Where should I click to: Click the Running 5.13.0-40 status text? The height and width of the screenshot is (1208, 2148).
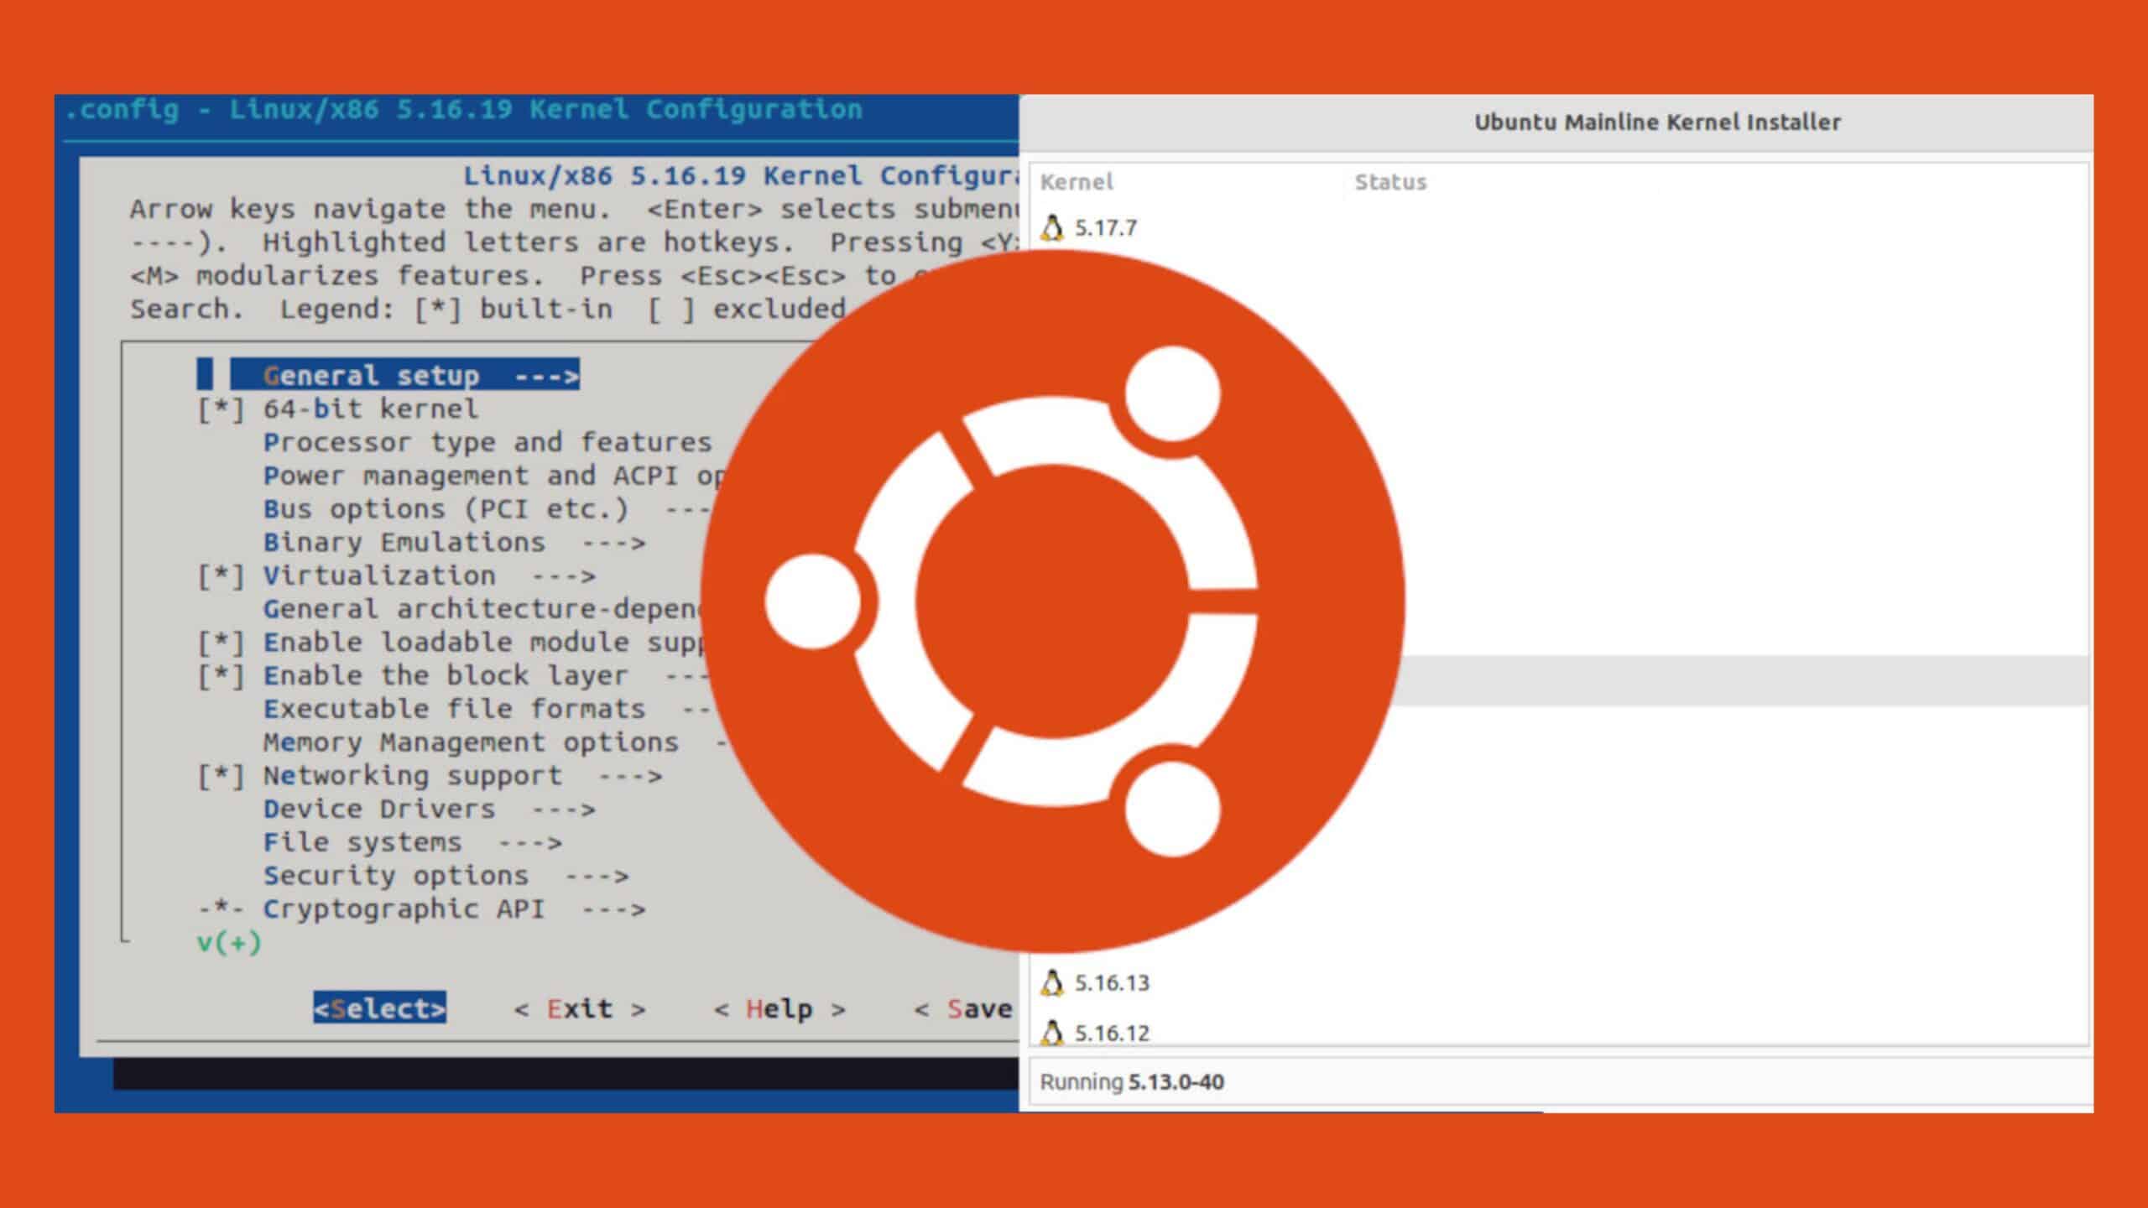pos(1132,1082)
